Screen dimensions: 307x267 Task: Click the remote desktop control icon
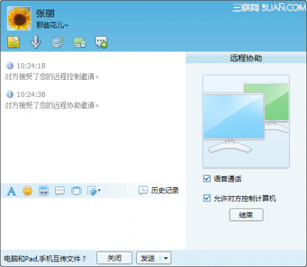(79, 42)
